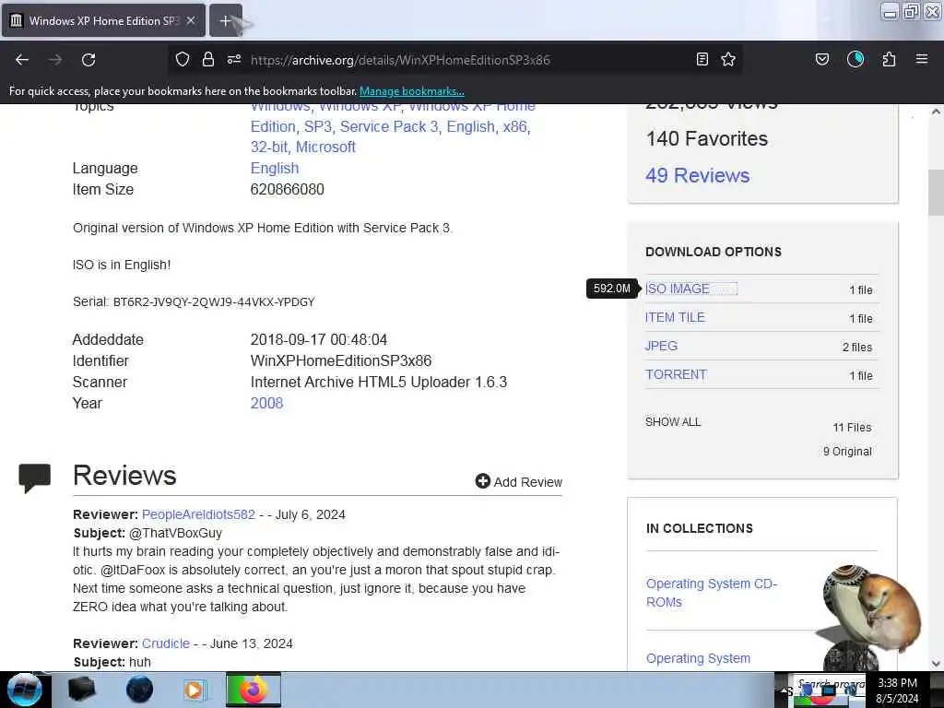Minimize the Firefox window
The image size is (944, 708).
890,11
